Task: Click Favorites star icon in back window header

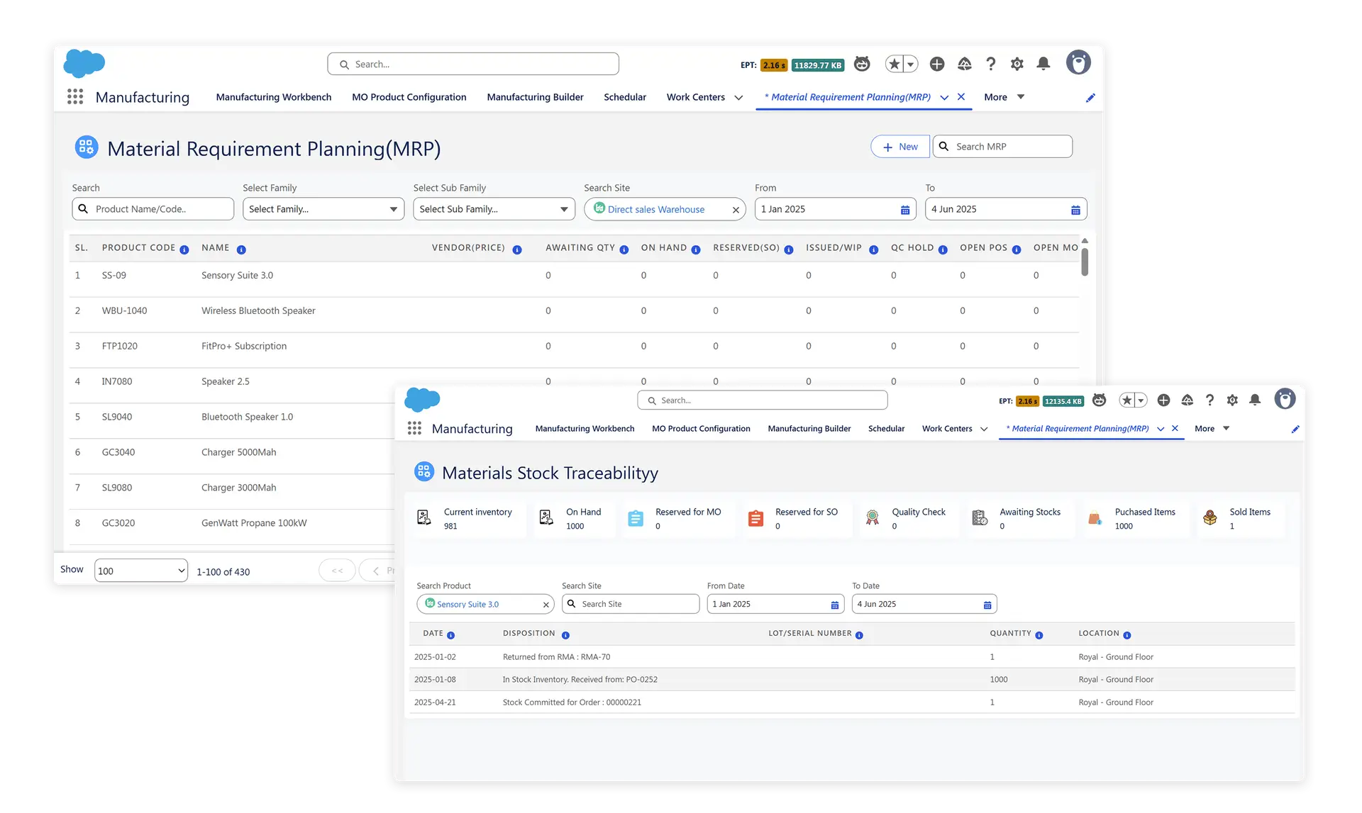Action: [x=895, y=65]
